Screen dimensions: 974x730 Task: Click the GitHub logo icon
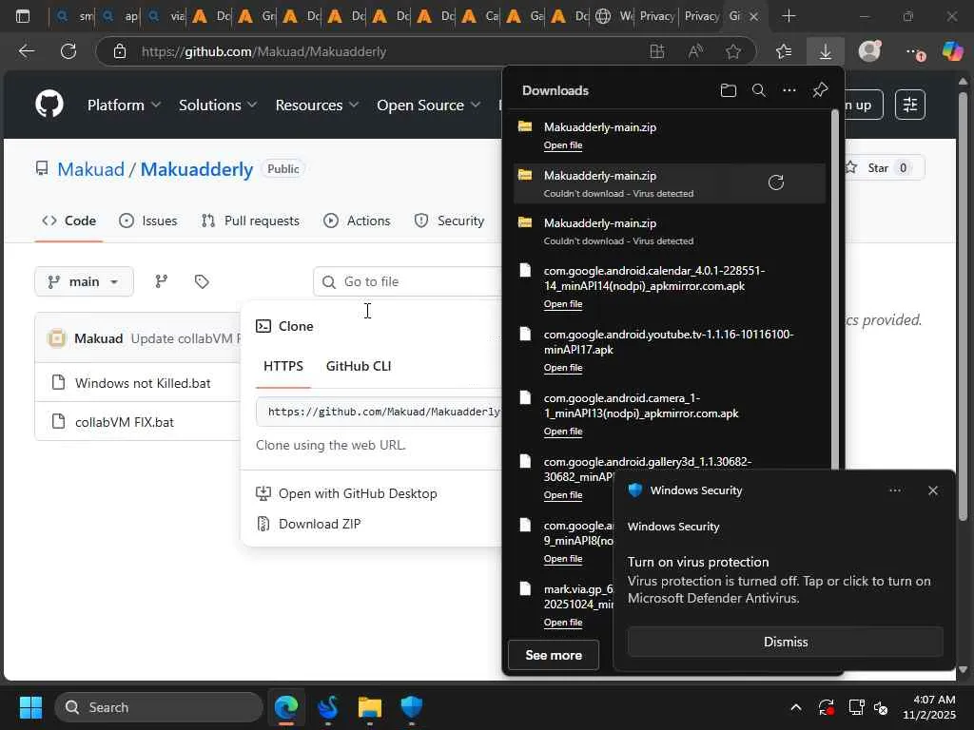(x=49, y=104)
